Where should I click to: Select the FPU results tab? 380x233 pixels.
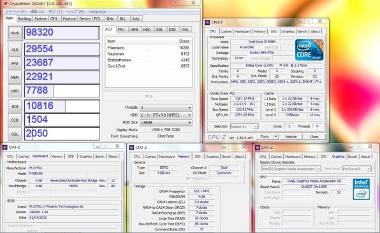[121, 29]
